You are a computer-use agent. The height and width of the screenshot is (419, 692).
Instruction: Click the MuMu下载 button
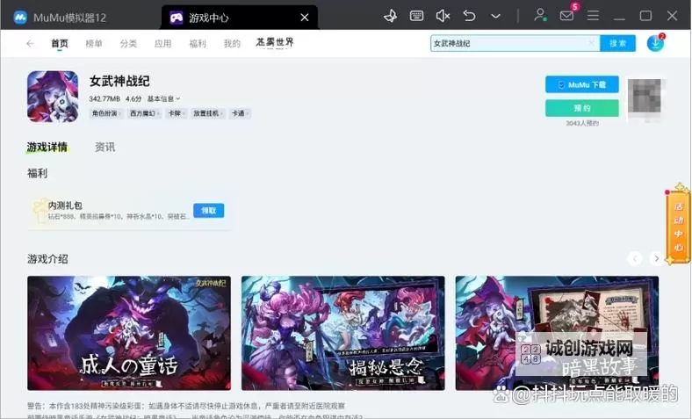pyautogui.click(x=582, y=84)
